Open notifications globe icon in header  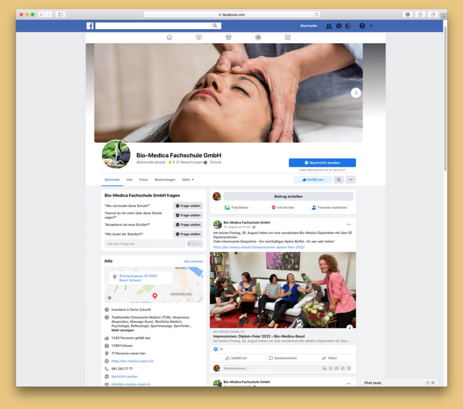[x=348, y=26]
